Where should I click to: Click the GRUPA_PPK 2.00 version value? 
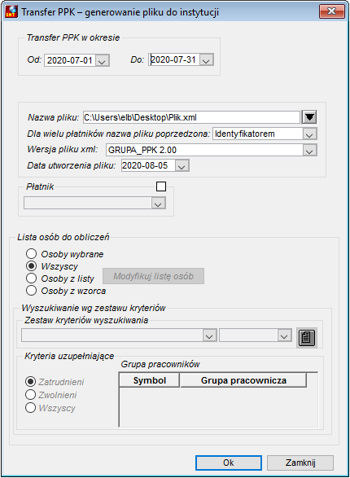(x=142, y=150)
